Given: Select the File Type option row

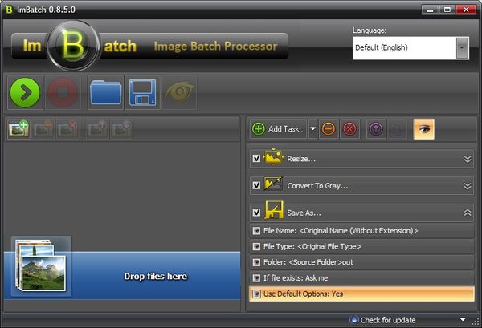Looking at the screenshot, I should [x=361, y=246].
